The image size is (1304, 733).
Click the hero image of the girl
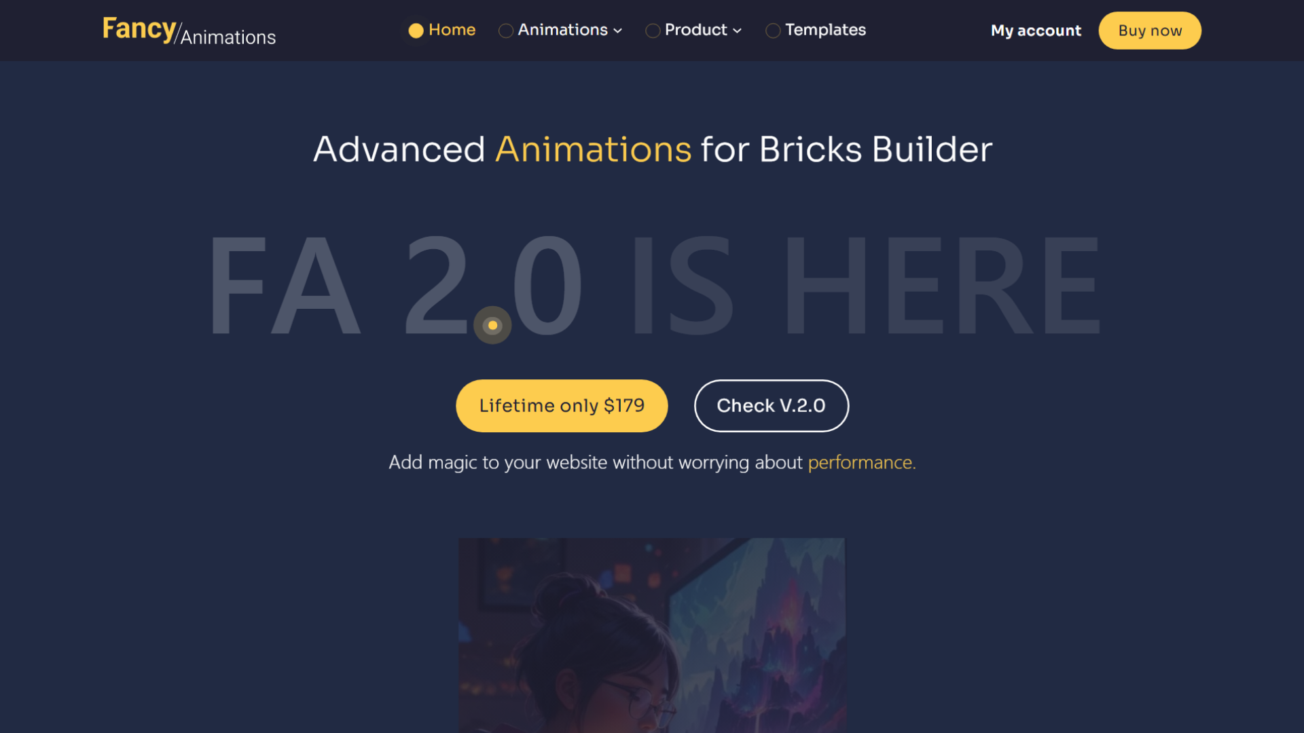pyautogui.click(x=651, y=636)
